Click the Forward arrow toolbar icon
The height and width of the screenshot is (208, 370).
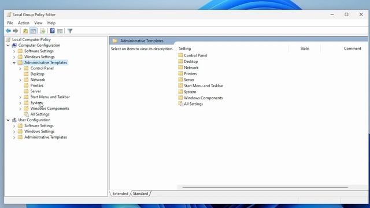[16, 31]
